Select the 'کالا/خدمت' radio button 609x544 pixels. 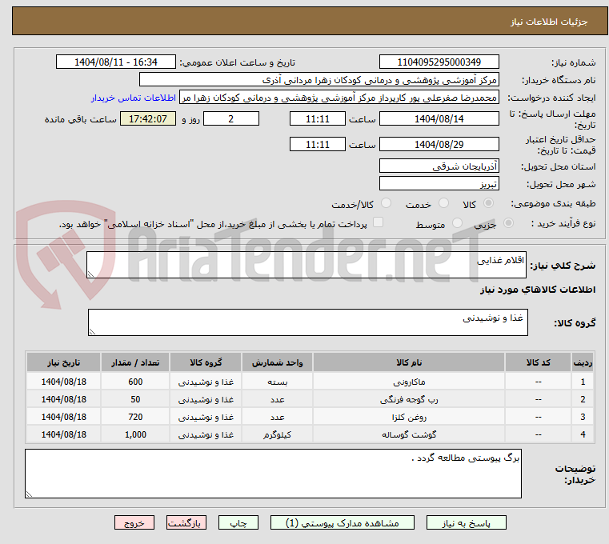pos(386,204)
